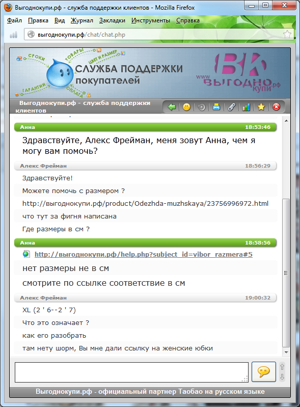300x407 pixels.
Task: Click the signal bars icon near address bar
Action: pyautogui.click(x=13, y=35)
